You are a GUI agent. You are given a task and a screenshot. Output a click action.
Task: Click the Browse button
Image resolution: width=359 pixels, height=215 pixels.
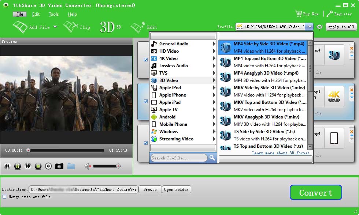(x=150, y=189)
